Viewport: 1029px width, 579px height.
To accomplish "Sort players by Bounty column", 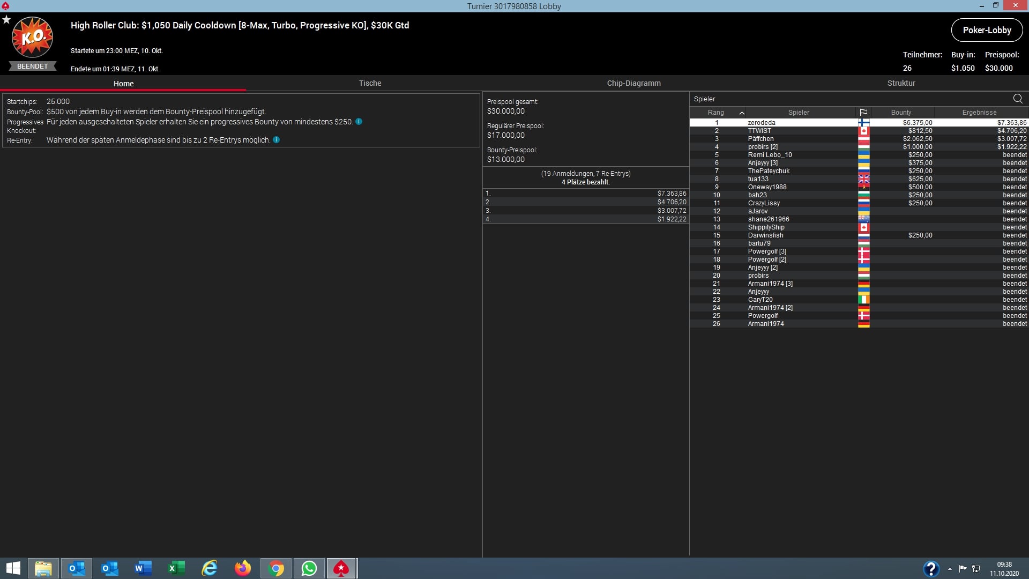I will (901, 113).
